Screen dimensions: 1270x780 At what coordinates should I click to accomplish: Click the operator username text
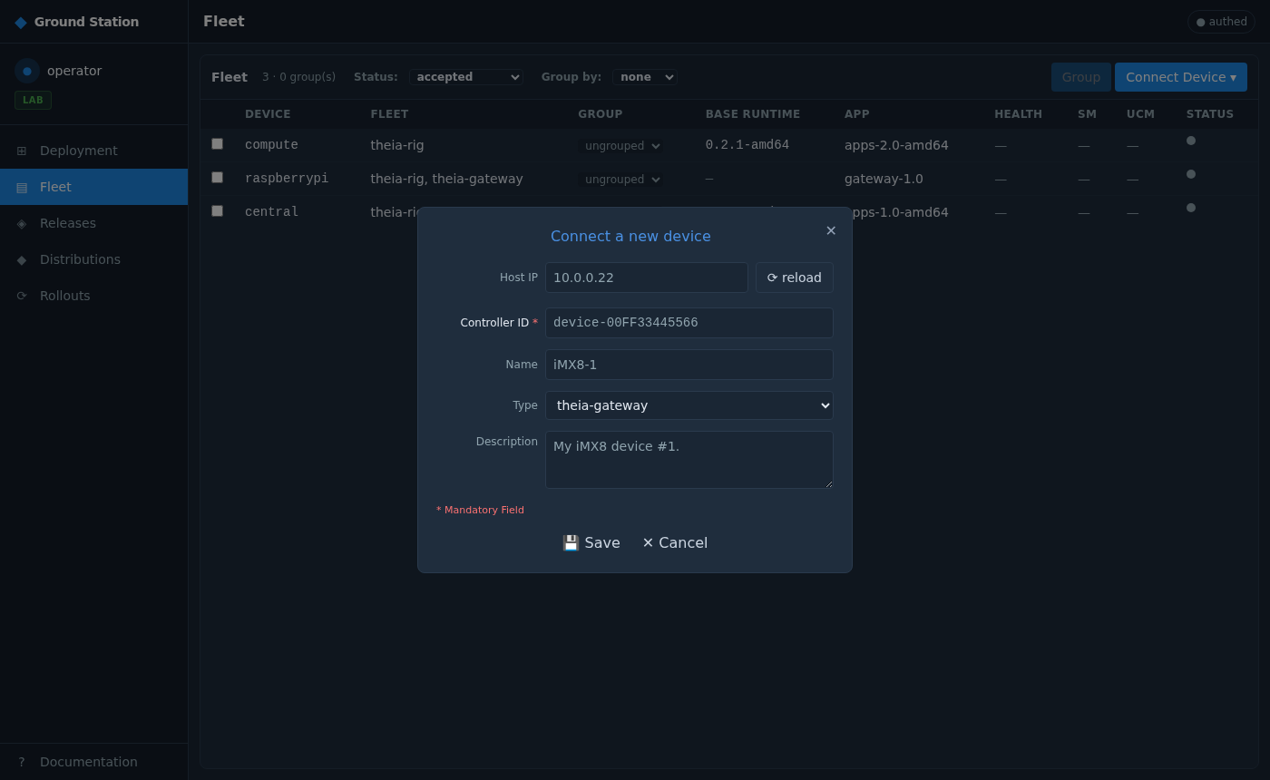click(x=74, y=71)
